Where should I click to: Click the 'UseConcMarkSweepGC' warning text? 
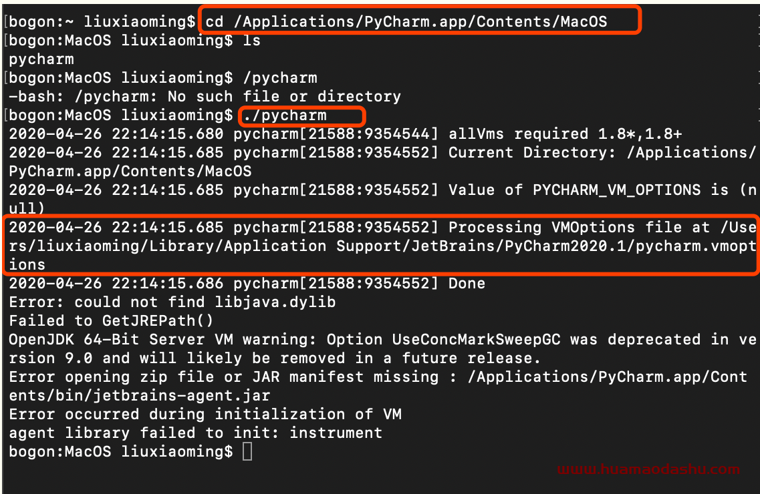coord(476,340)
